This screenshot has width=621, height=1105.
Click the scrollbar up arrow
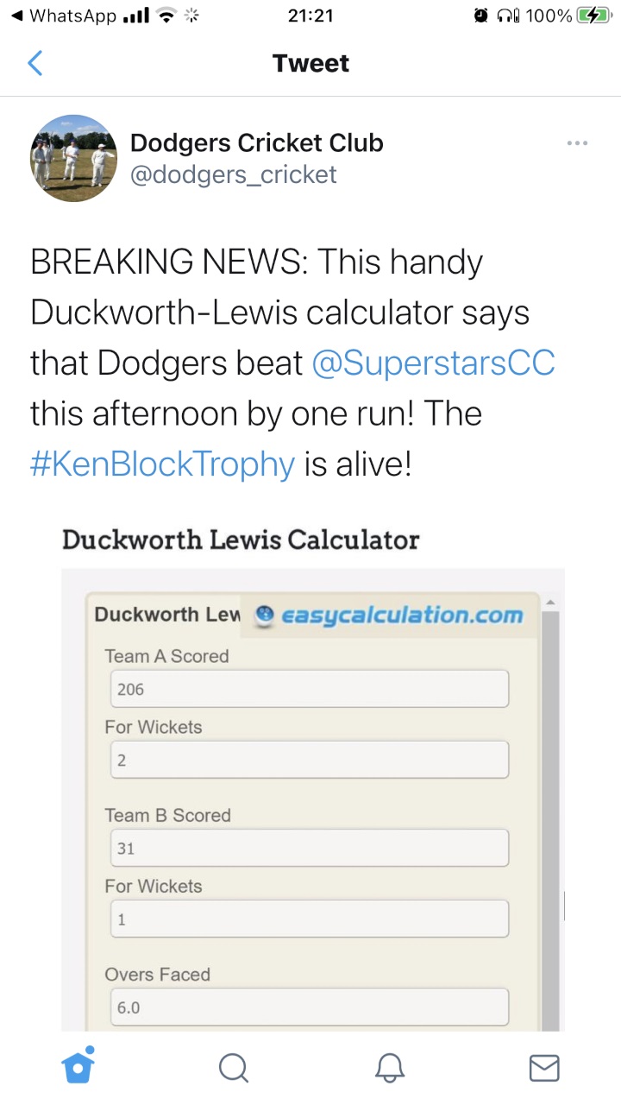point(549,602)
